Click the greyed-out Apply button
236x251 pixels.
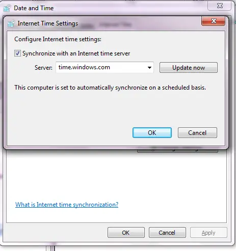pyautogui.click(x=208, y=233)
